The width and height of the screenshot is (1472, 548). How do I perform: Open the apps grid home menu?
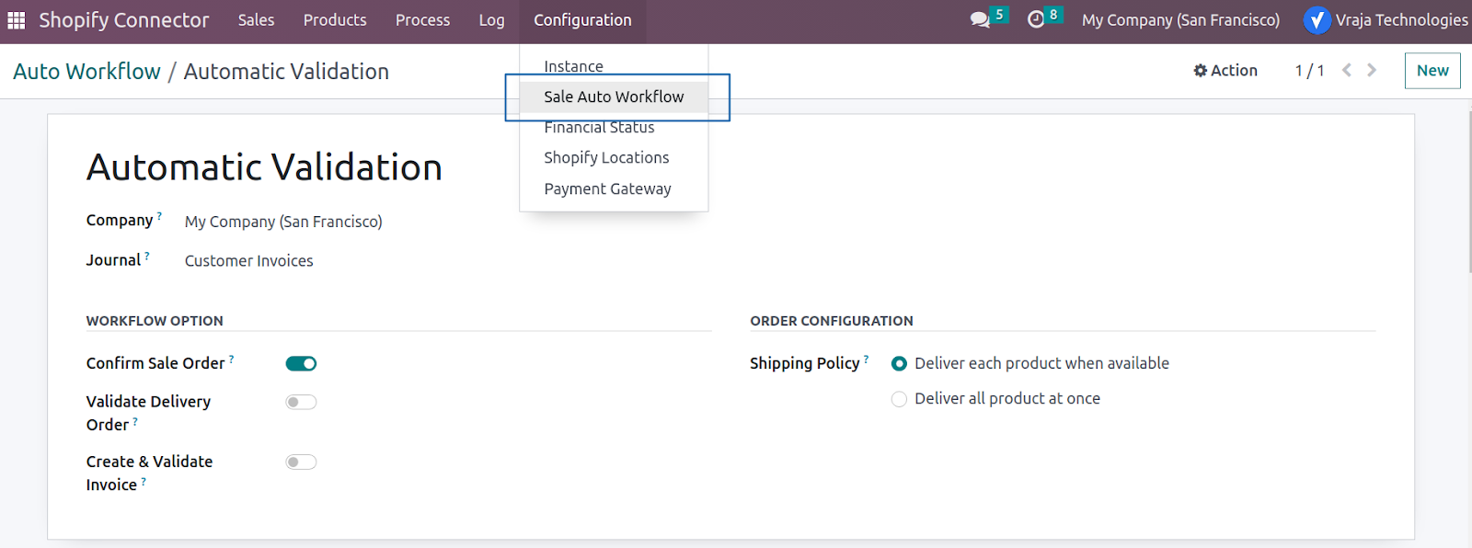tap(17, 20)
